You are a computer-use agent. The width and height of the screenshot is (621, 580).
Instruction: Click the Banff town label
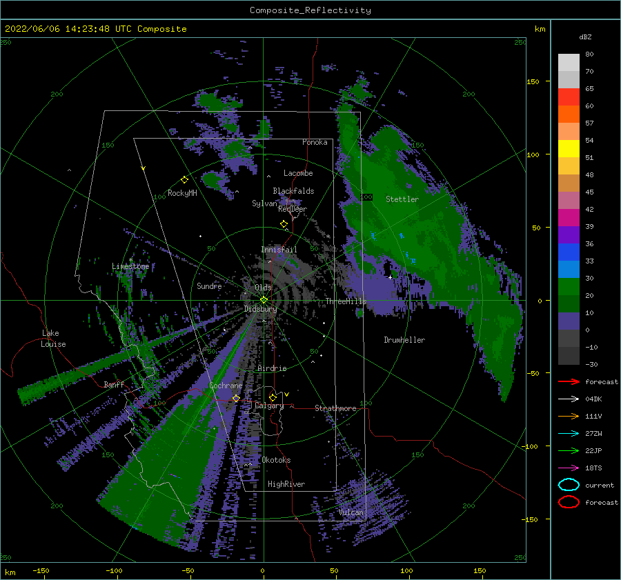pyautogui.click(x=114, y=384)
